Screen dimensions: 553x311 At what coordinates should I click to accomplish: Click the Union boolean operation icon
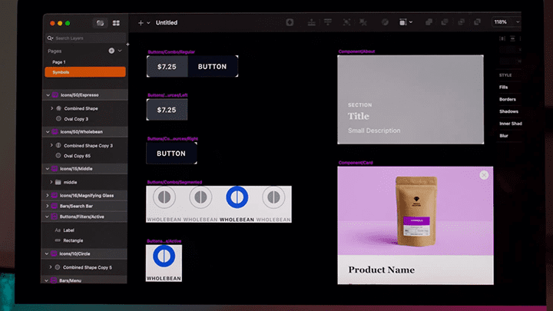[429, 22]
